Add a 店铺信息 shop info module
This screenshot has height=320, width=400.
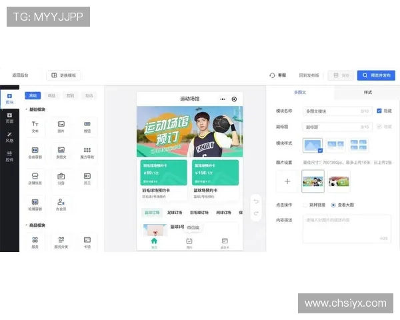(35, 179)
